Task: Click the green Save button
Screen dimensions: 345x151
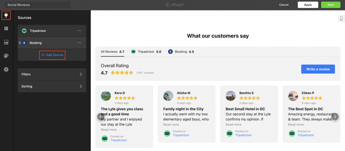Action: (x=331, y=5)
